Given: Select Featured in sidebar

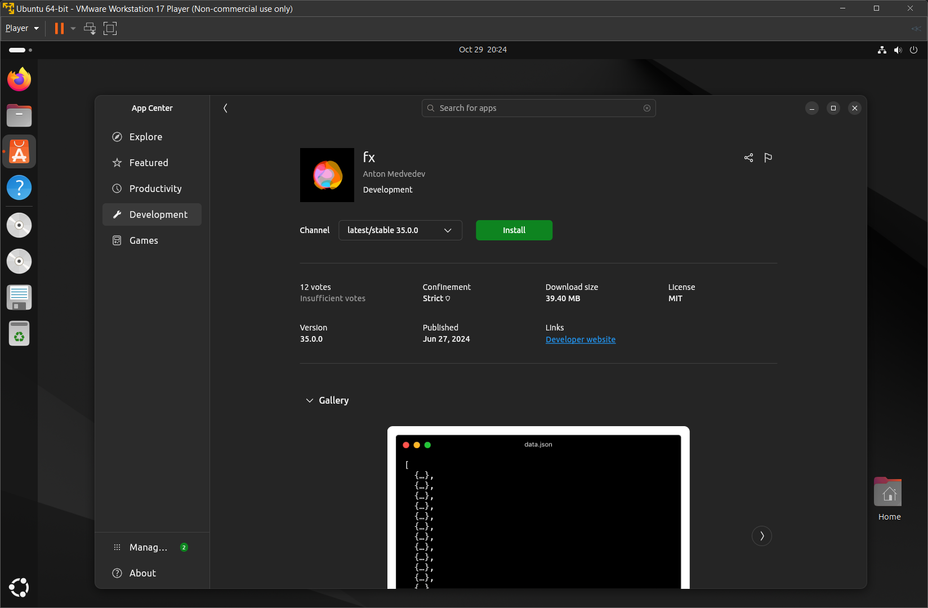Looking at the screenshot, I should (x=152, y=163).
